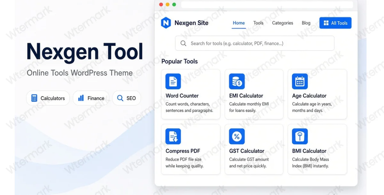Screen dimensions: 384x195
Task: Click the Compress PDF file icon
Action: (x=173, y=136)
